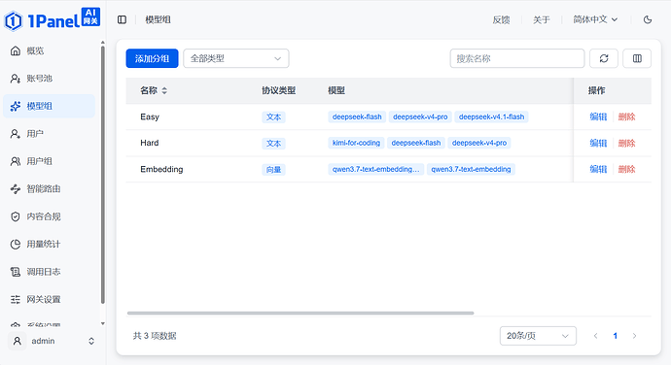Click the home icon beside 概览
The image size is (671, 365).
click(16, 50)
